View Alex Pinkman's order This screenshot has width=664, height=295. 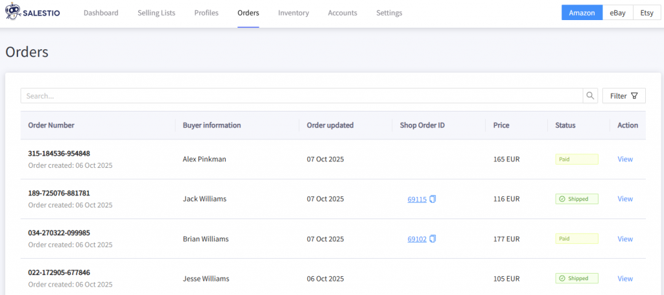625,159
